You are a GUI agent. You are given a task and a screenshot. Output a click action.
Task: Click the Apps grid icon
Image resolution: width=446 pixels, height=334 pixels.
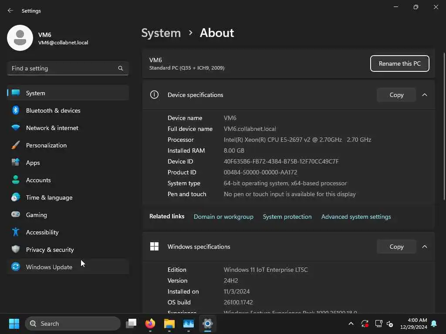pyautogui.click(x=16, y=162)
